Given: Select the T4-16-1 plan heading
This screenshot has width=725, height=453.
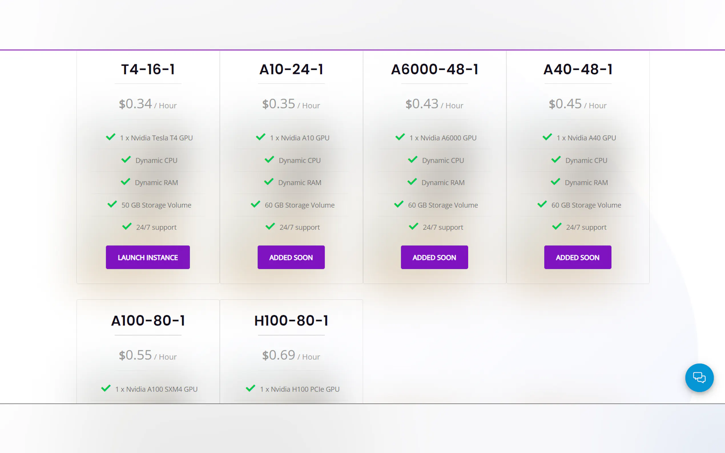Looking at the screenshot, I should pos(148,69).
